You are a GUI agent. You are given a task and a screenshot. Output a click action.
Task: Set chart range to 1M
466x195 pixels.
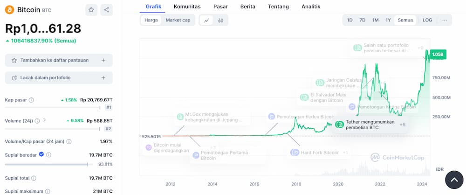[375, 20]
